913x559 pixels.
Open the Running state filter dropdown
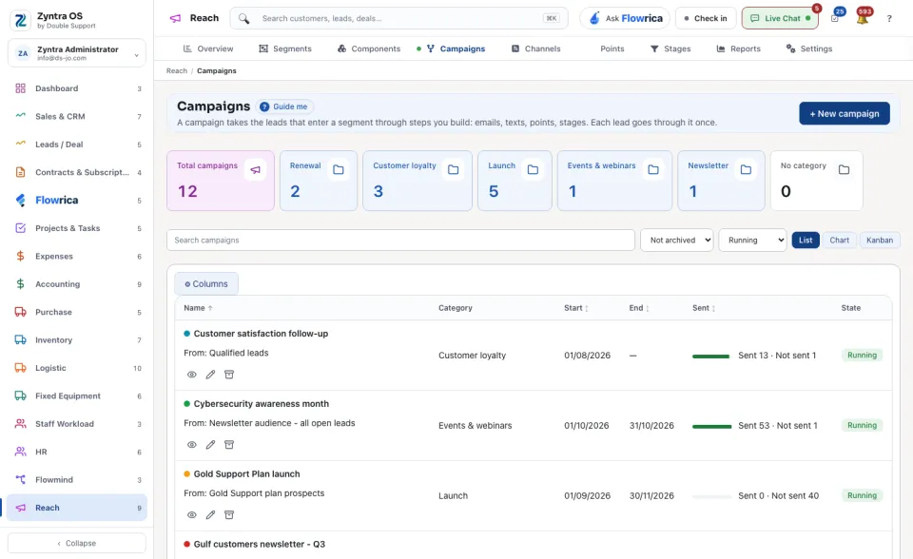(x=752, y=240)
